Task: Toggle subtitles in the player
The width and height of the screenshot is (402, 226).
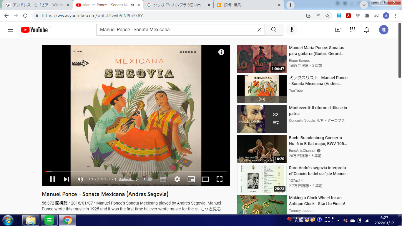Action: coord(163,179)
